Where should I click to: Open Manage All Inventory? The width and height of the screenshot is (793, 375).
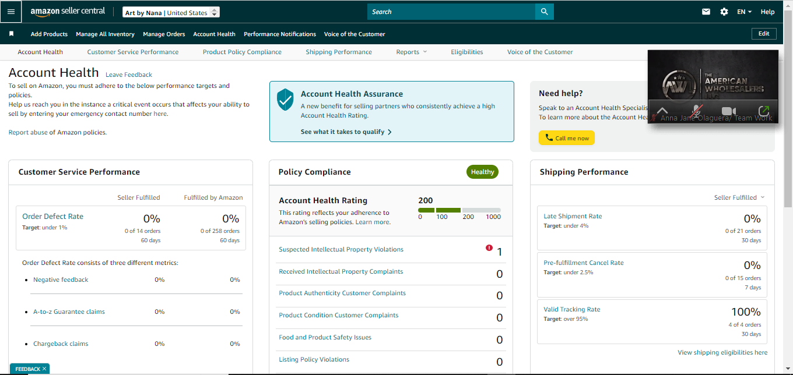105,34
